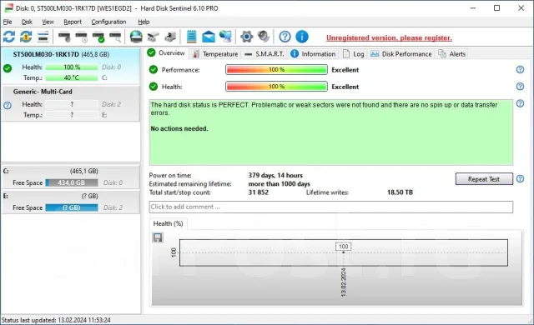Click help icon beside Repeat Test button
The width and height of the screenshot is (534, 325).
click(x=520, y=179)
